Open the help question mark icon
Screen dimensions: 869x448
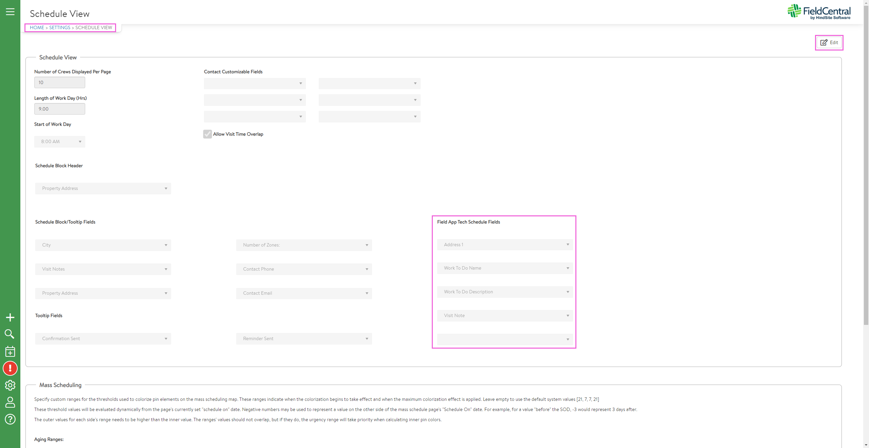coord(10,419)
